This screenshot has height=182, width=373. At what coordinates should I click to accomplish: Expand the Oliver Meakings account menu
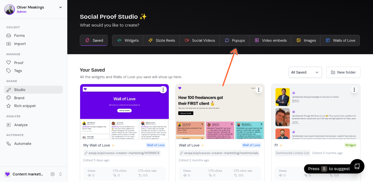coord(60,7)
